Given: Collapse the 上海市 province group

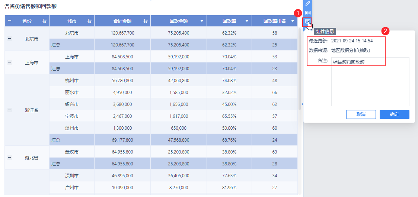Looking at the screenshot, I should [10, 62].
